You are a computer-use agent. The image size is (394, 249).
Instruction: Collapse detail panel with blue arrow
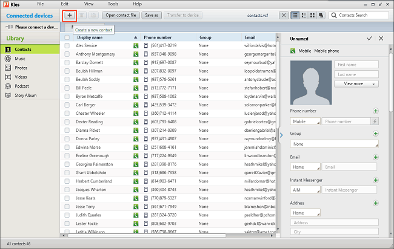[x=281, y=135]
